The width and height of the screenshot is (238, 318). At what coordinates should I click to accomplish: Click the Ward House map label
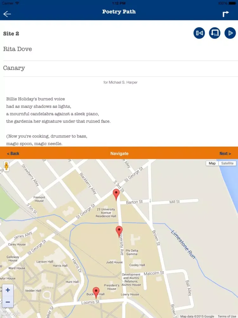[17, 268]
